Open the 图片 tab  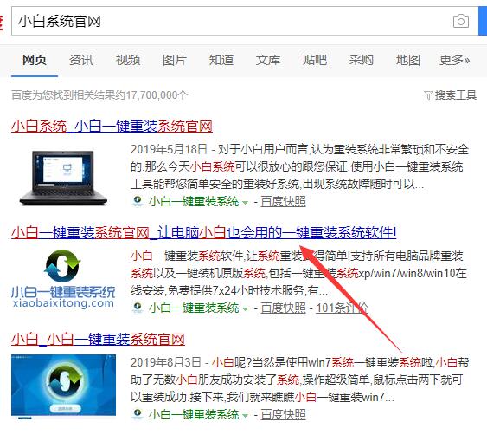[175, 60]
